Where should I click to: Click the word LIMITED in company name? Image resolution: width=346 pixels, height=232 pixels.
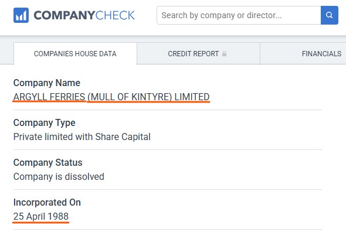point(192,97)
